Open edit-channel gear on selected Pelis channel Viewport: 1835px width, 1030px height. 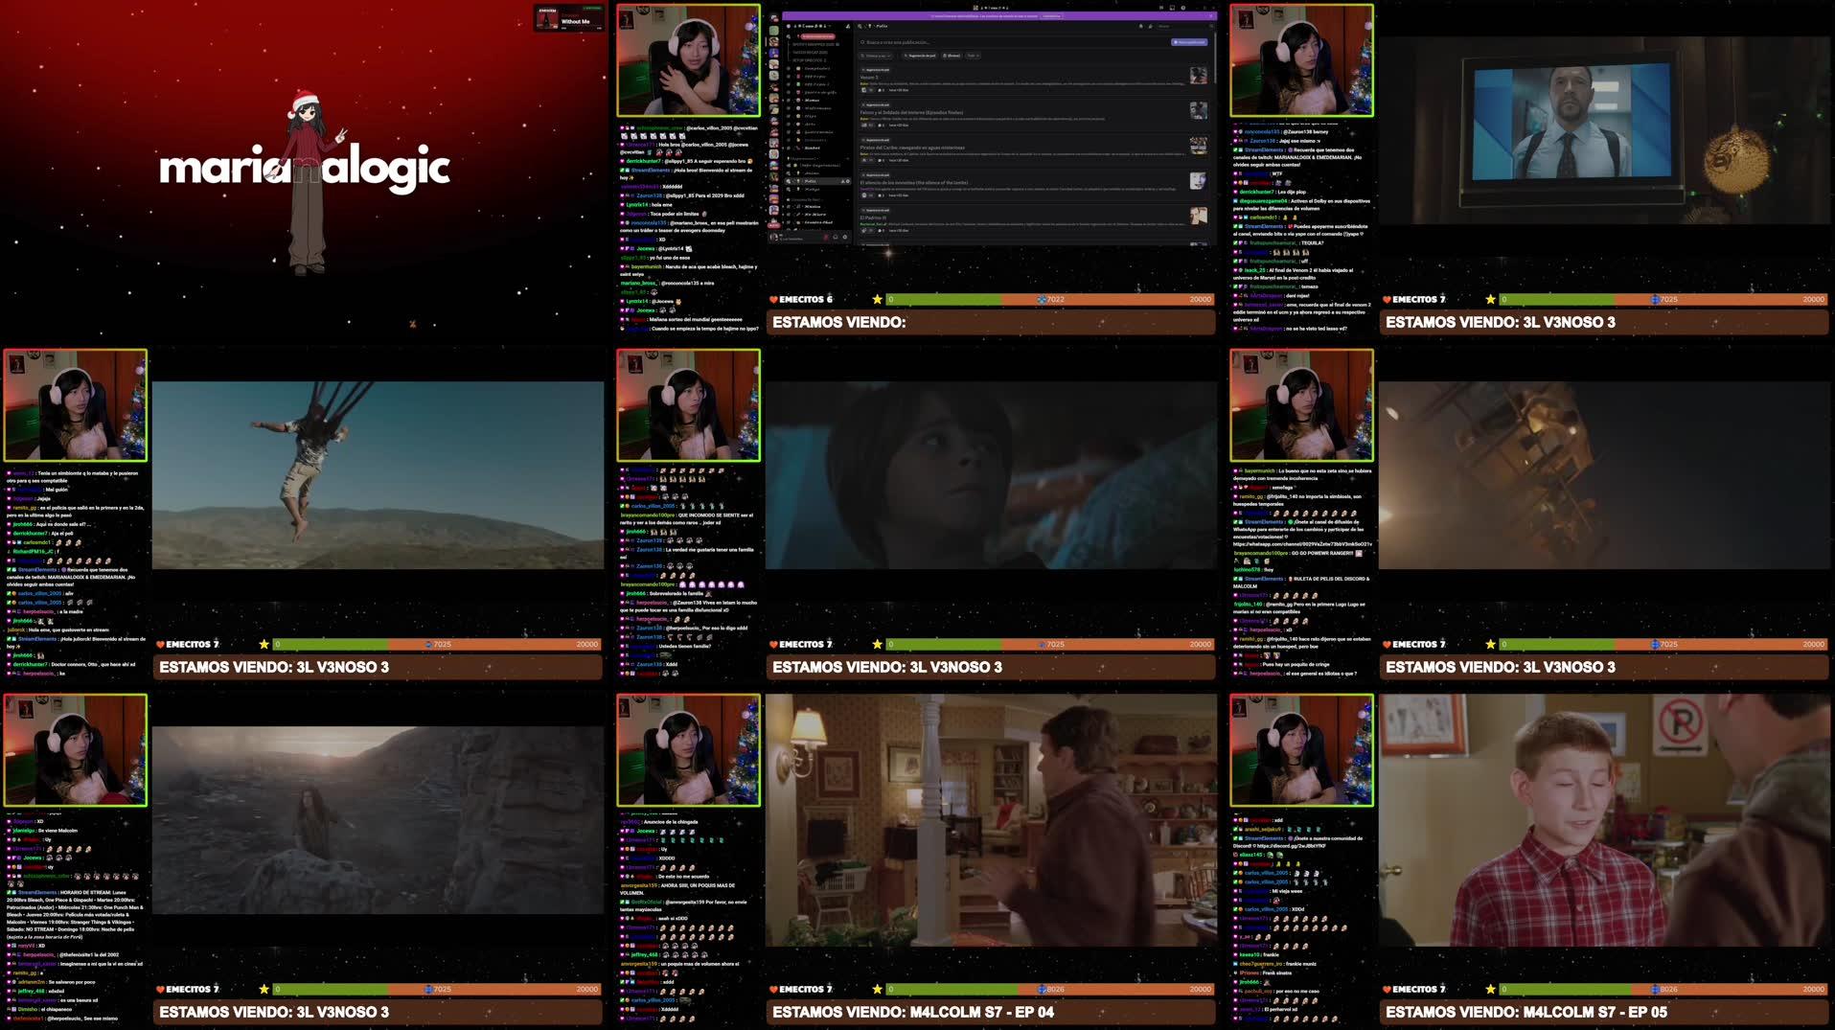(x=847, y=181)
